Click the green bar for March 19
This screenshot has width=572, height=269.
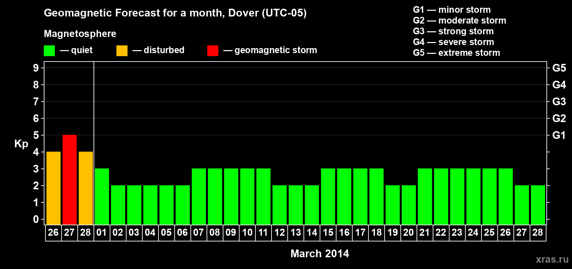tap(393, 205)
